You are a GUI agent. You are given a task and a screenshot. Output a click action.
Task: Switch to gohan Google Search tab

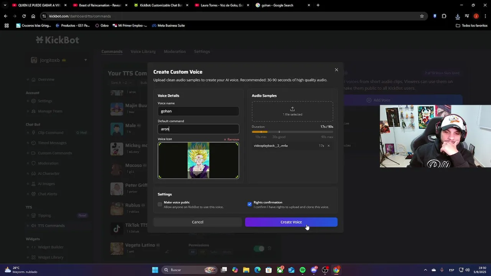pos(283,5)
